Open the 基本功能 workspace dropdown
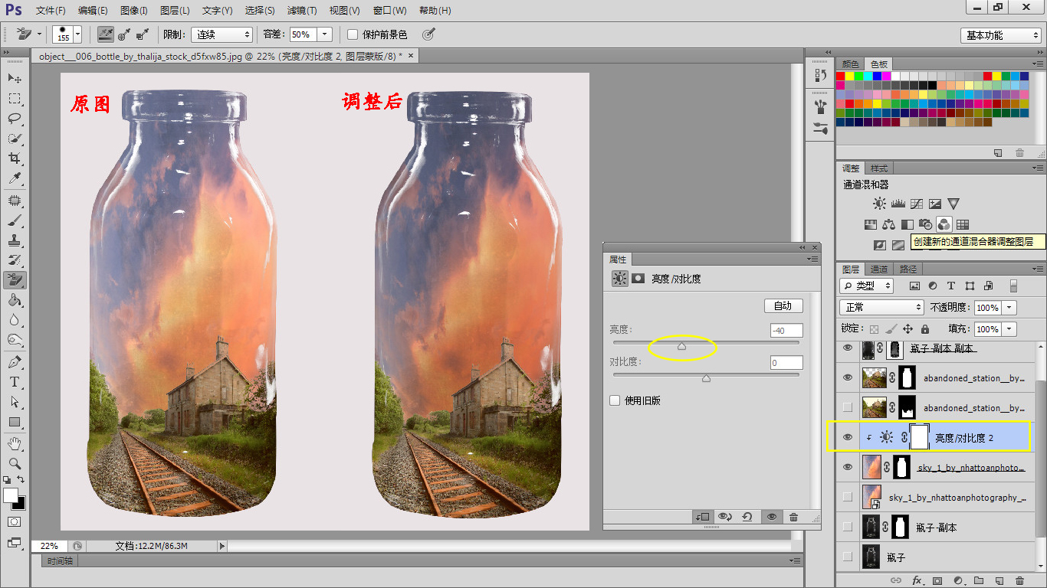Image resolution: width=1047 pixels, height=588 pixels. click(1000, 35)
